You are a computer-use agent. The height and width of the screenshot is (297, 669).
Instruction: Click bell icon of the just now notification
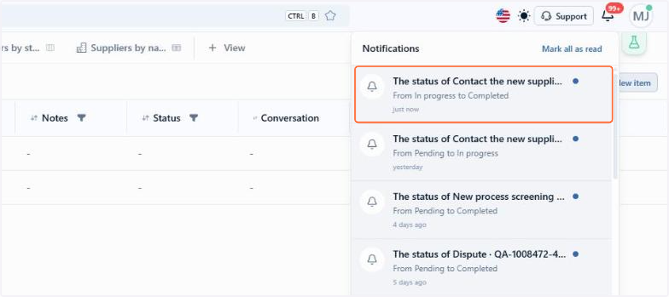point(372,86)
